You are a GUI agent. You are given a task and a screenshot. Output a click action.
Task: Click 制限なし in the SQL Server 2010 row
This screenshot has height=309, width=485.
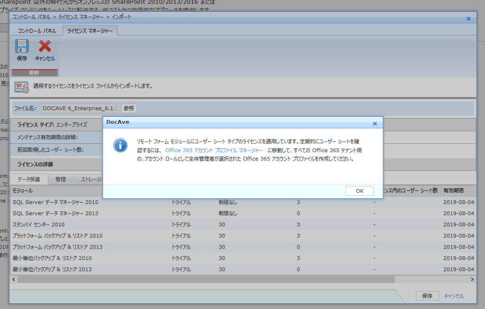[x=228, y=202]
